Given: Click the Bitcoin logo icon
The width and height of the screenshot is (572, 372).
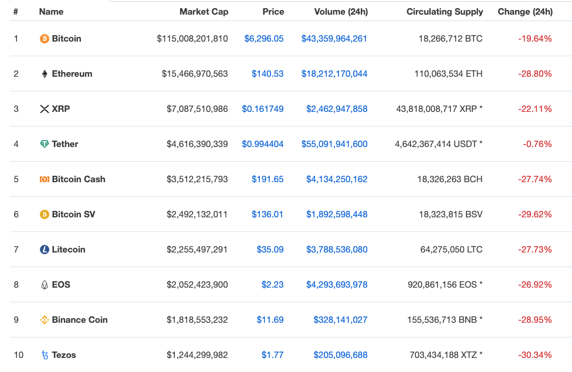Looking at the screenshot, I should click(x=43, y=39).
